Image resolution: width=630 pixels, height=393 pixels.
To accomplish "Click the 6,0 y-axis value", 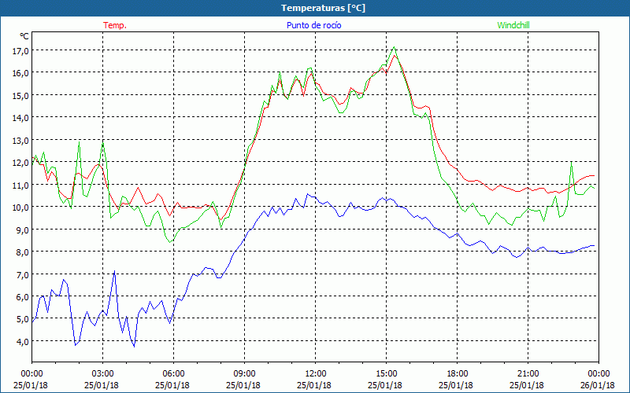I will pos(23,297).
